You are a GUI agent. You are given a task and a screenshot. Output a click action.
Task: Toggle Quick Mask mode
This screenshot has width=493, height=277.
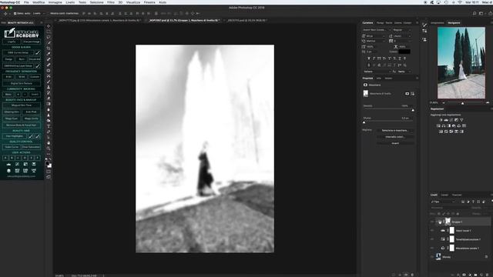click(49, 172)
